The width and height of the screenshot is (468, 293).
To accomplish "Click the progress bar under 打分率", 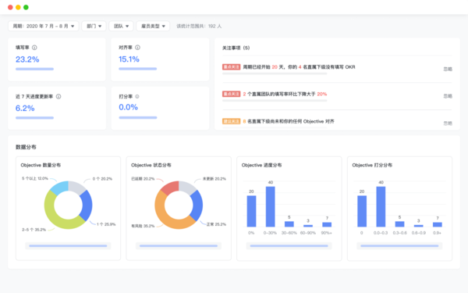I will coord(138,118).
